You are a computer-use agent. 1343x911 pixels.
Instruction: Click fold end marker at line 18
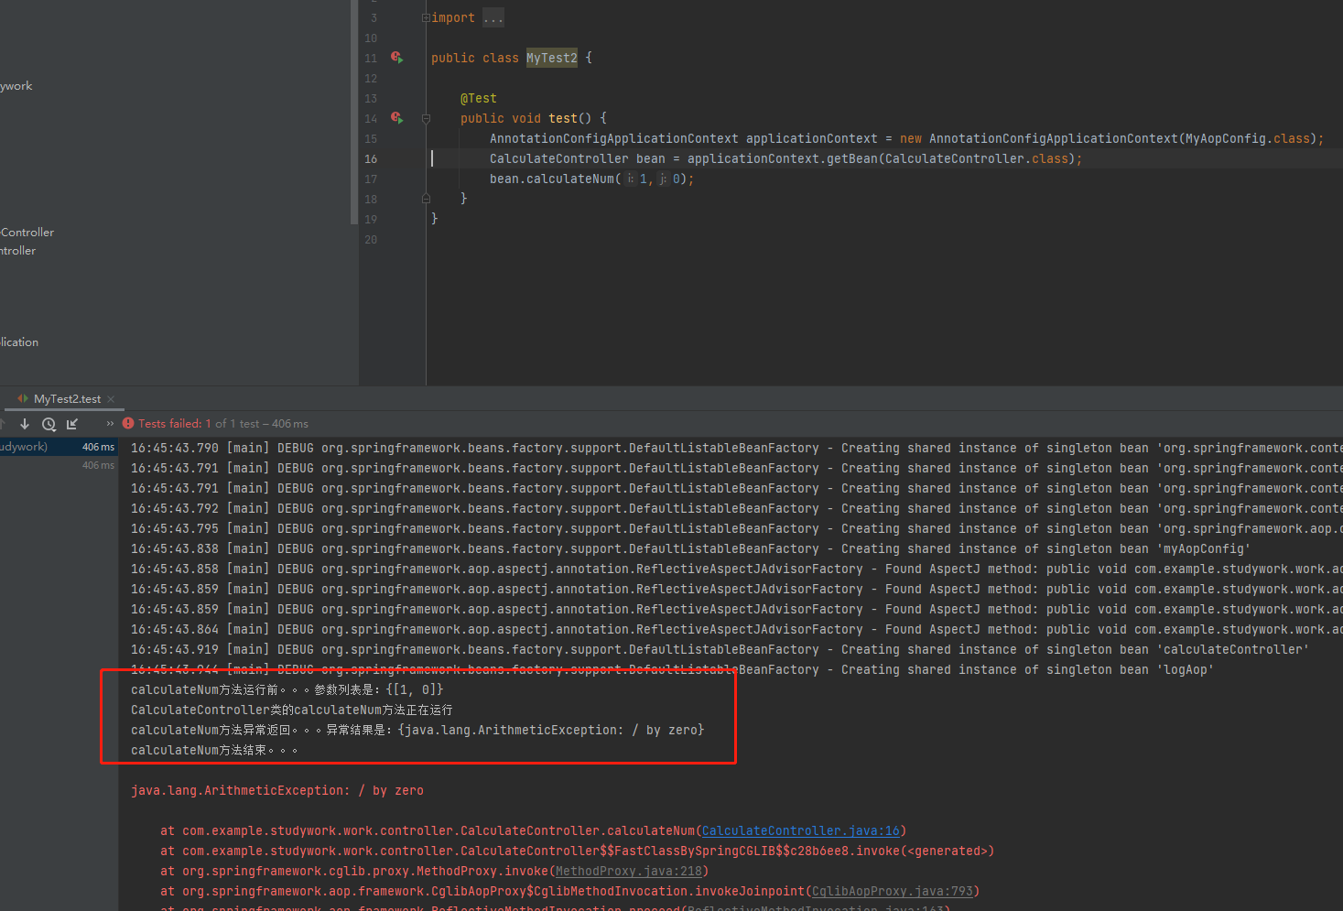[x=426, y=199]
